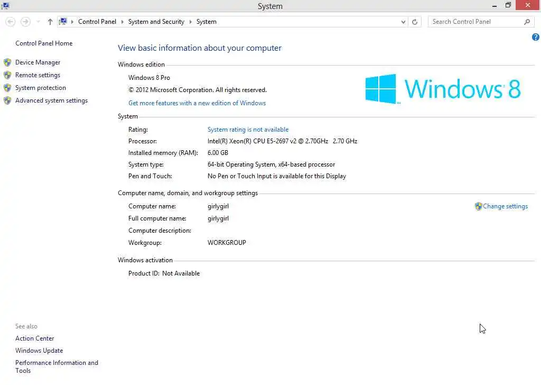
Task: Click the System window title bar icon
Action: [5, 5]
